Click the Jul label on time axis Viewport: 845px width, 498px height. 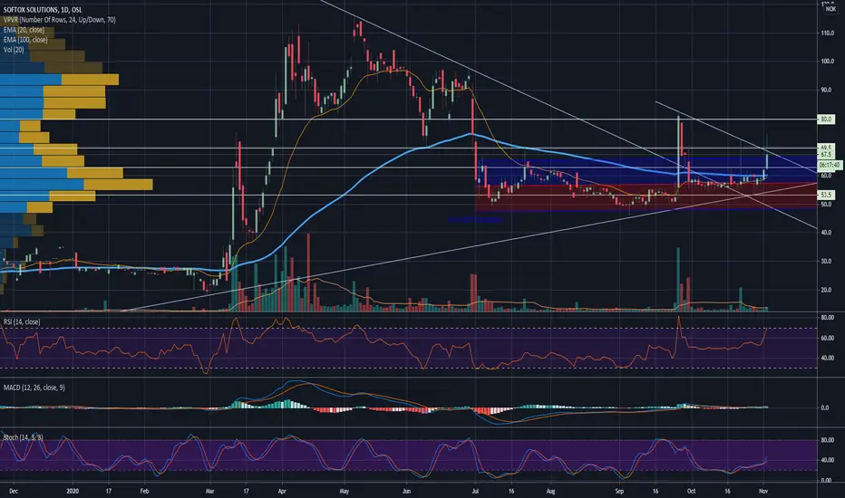(475, 491)
